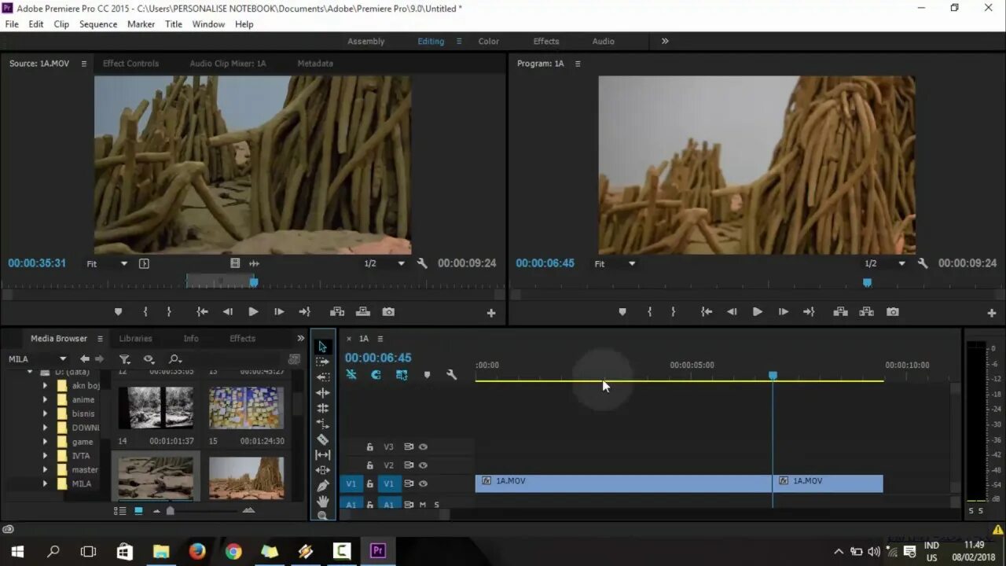Click Program monitor Go to In icon
The width and height of the screenshot is (1006, 566).
point(707,312)
